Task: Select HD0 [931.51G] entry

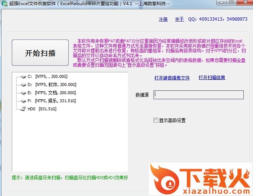Action: 42,109
